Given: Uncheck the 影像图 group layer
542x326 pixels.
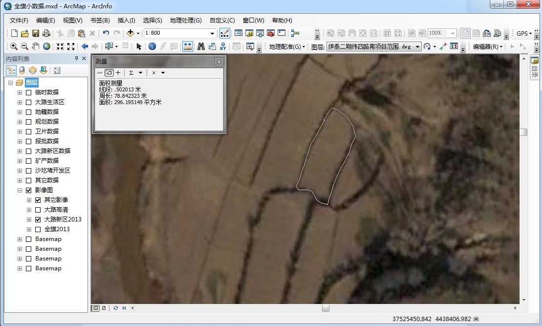Looking at the screenshot, I should tap(29, 190).
